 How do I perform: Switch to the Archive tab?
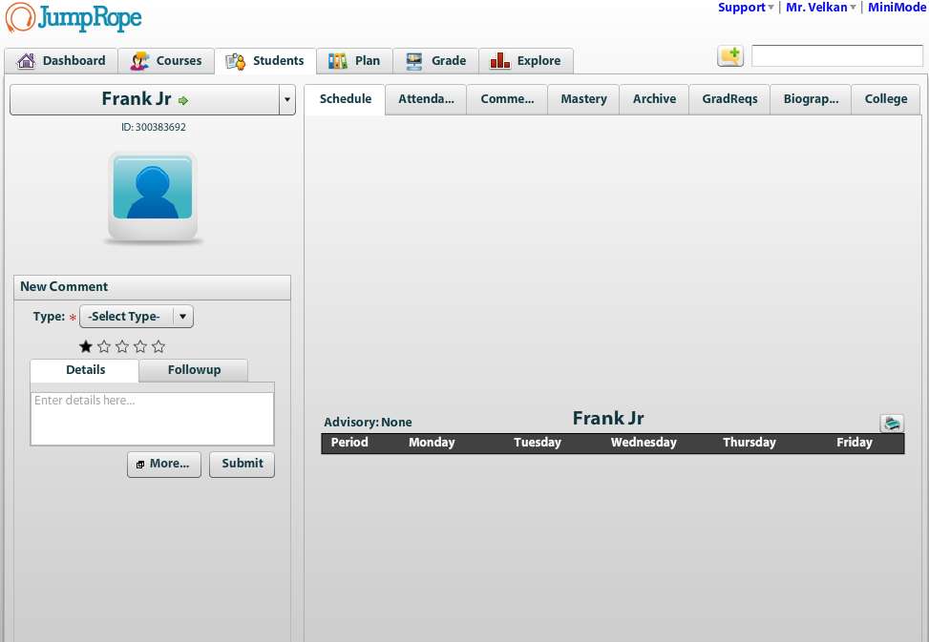point(654,99)
